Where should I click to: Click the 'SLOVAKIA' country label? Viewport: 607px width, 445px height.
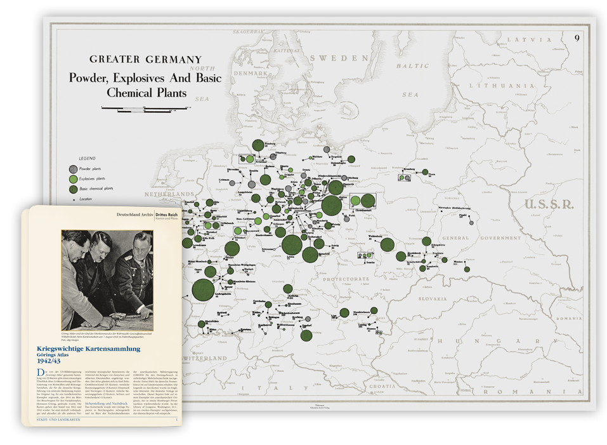coord(433,298)
